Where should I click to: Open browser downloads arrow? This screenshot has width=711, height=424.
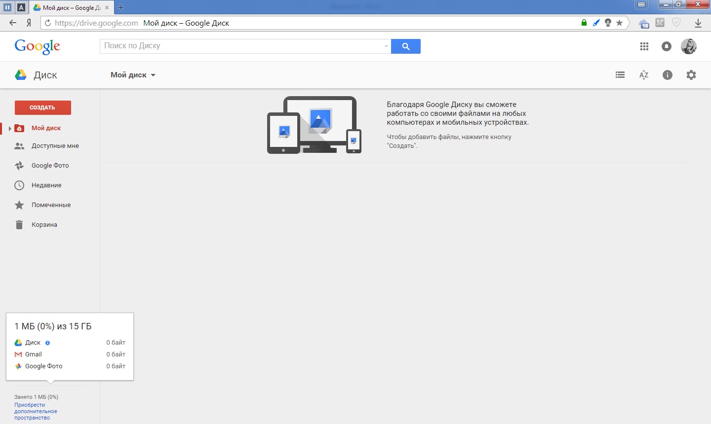698,23
